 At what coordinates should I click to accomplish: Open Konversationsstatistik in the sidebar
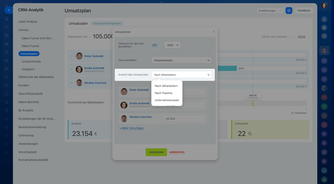33,160
